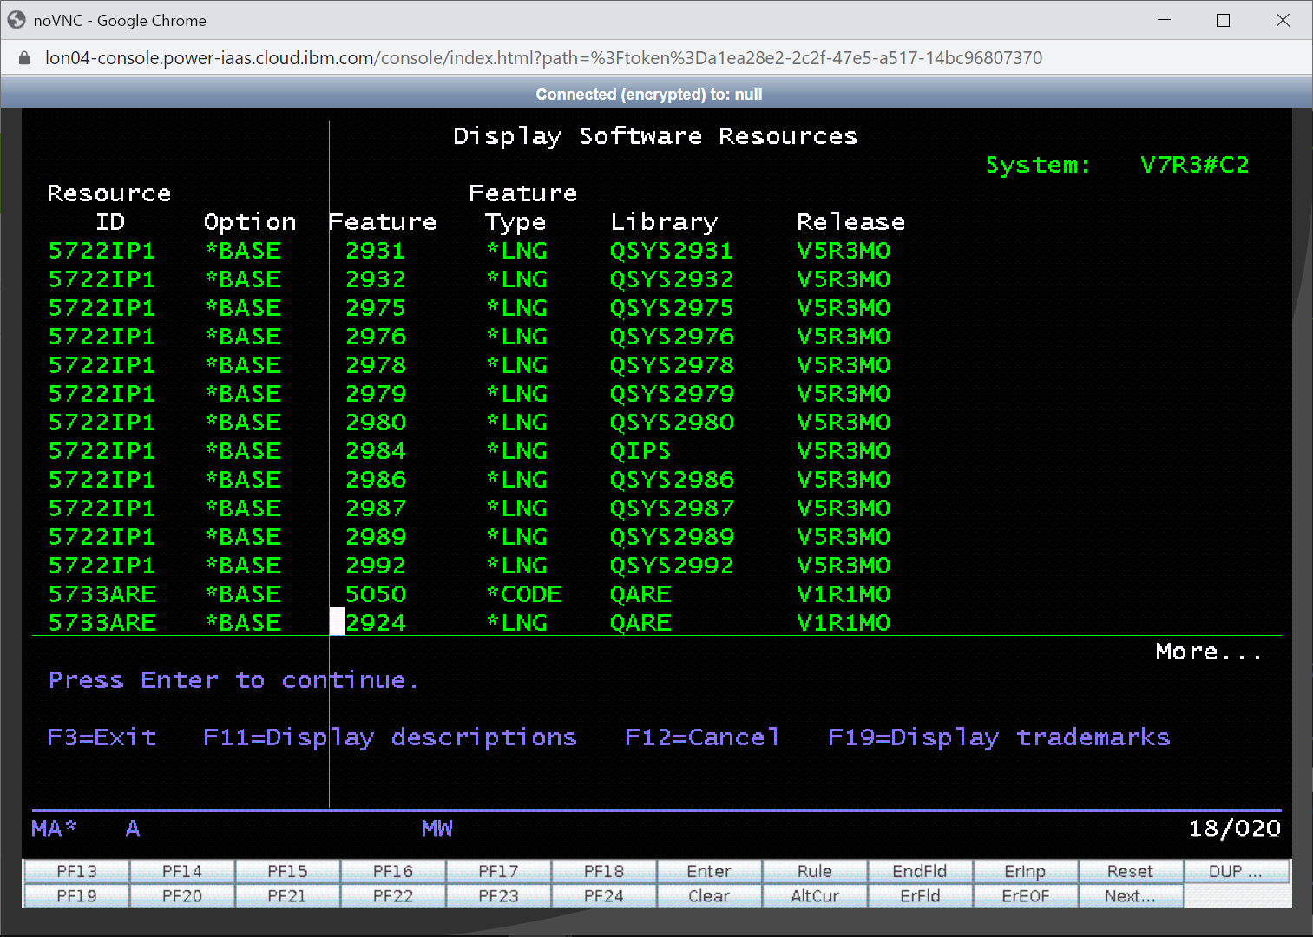This screenshot has height=937, width=1313.
Task: Click the More... indicator
Action: [1209, 652]
